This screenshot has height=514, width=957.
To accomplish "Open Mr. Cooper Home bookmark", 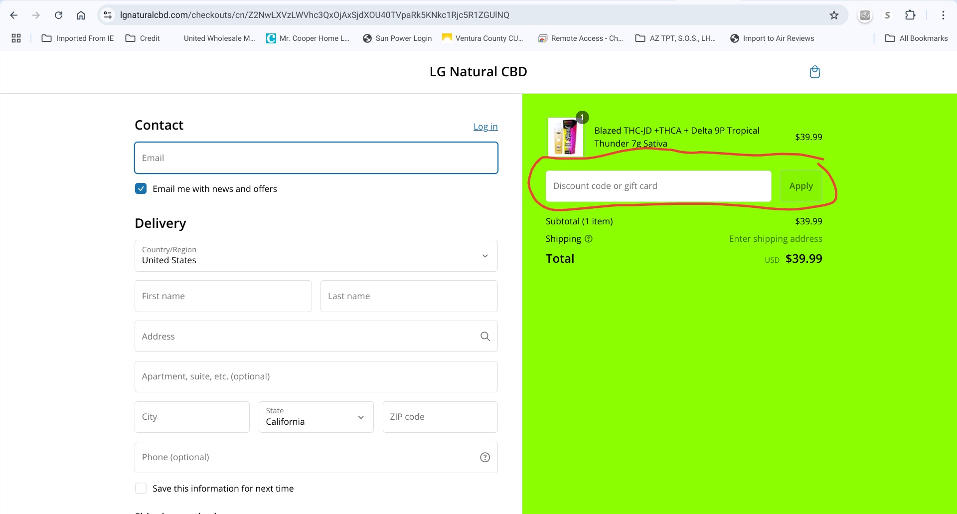I will click(x=308, y=38).
